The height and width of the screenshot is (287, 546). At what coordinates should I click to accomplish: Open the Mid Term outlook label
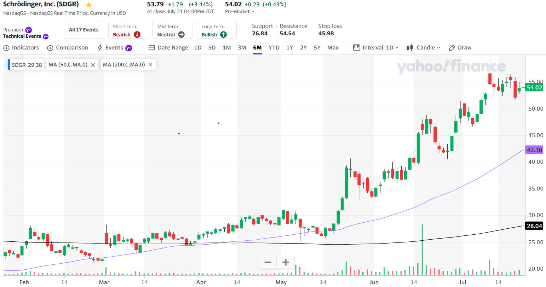pos(168,27)
